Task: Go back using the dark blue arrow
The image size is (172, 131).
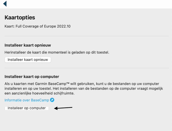Action: coord(5,4)
